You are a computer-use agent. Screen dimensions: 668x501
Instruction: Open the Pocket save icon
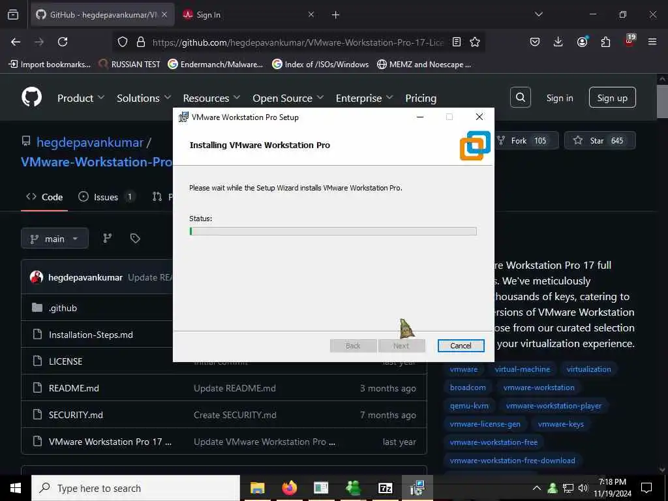(535, 42)
